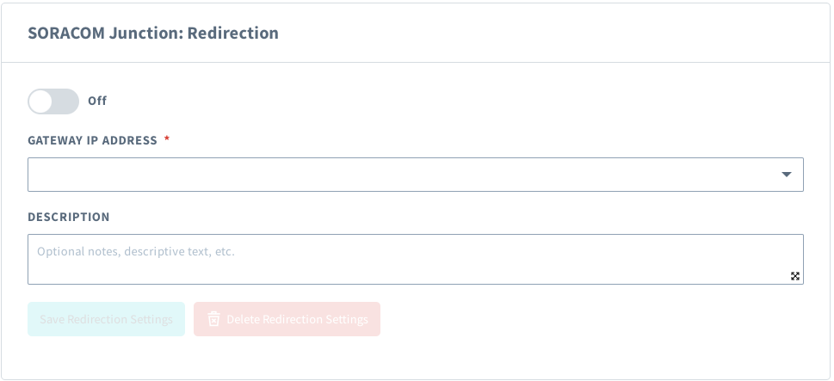Enable the Redirection toggle switch
Image resolution: width=834 pixels, height=381 pixels.
(x=53, y=101)
